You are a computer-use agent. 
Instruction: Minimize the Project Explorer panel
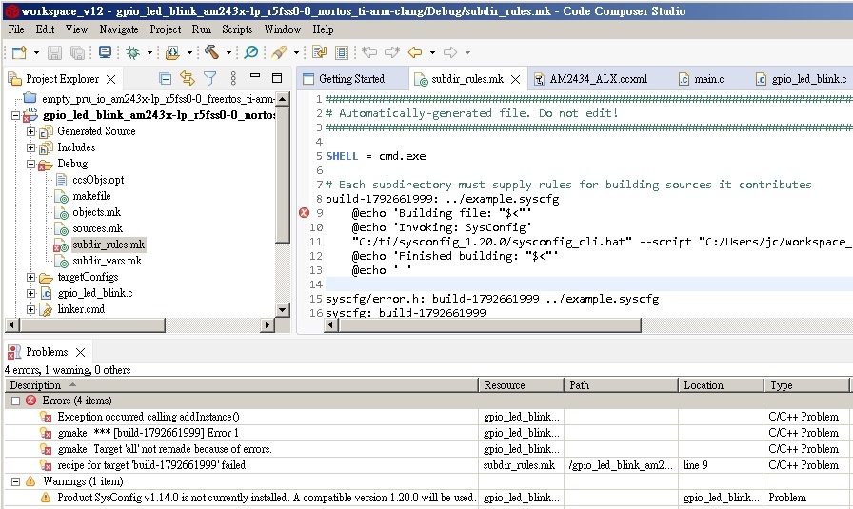254,75
